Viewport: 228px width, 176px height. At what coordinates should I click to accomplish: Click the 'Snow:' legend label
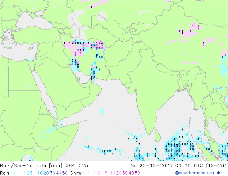77,173
